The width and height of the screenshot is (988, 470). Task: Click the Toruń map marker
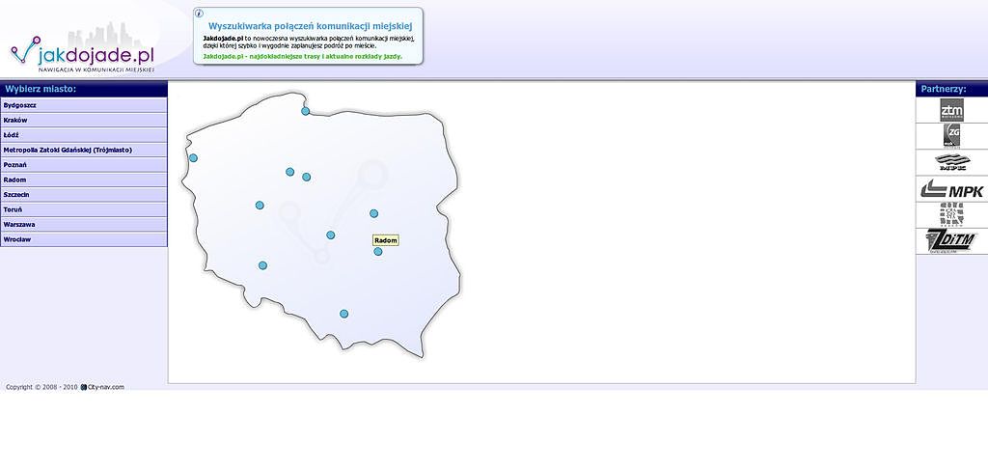tap(306, 177)
